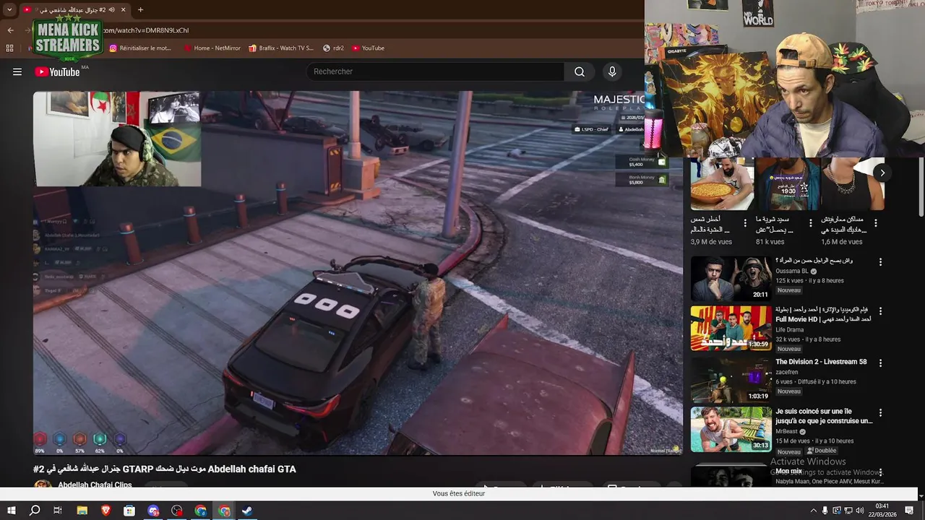Viewport: 925px width, 520px height.
Task: Open the YouTube hamburger guide menu
Action: pyautogui.click(x=17, y=71)
